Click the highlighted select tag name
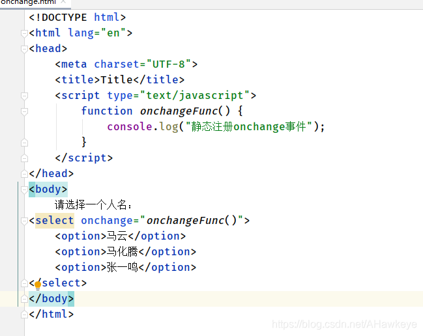 pos(55,220)
